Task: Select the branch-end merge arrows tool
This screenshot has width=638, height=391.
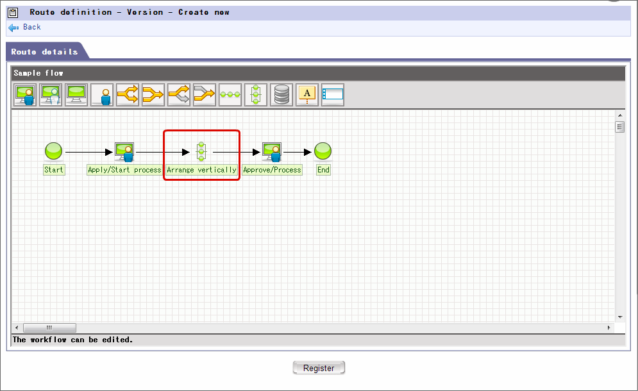Action: point(153,95)
